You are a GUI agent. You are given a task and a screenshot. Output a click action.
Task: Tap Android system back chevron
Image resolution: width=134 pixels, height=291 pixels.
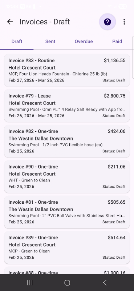click(x=105, y=283)
